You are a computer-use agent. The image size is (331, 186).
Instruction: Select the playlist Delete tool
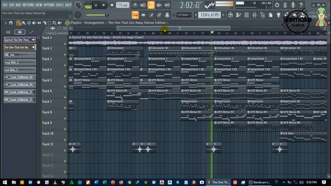29,23
